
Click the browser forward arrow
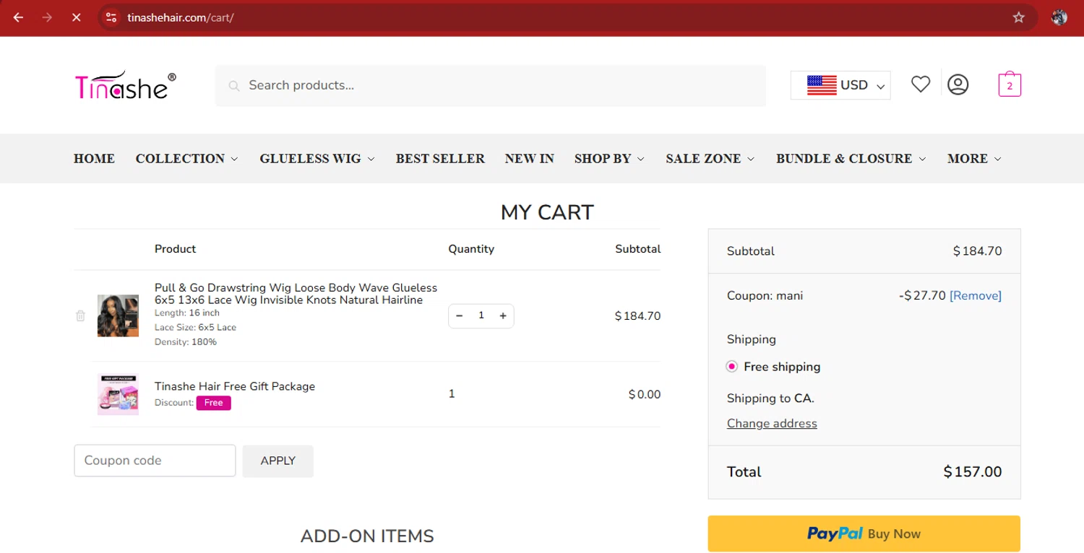click(48, 17)
